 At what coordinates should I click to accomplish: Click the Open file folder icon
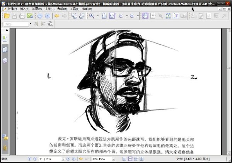[7, 16]
